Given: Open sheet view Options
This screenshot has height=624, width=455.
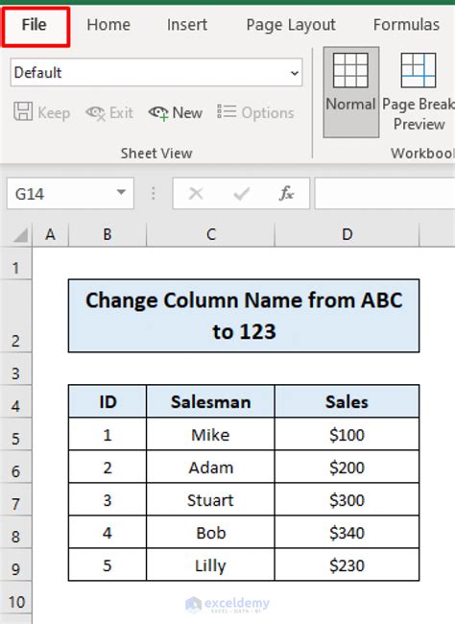Looking at the screenshot, I should click(x=255, y=112).
